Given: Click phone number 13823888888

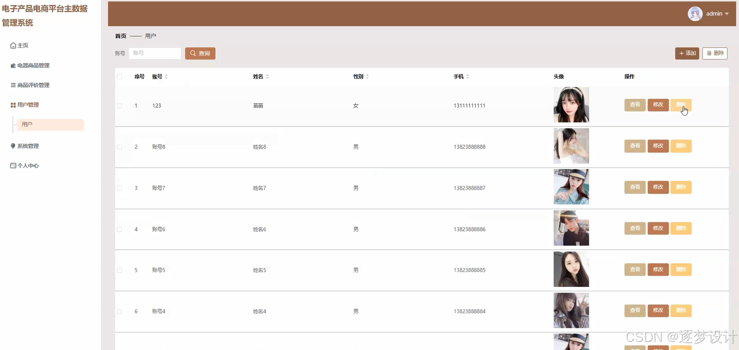Looking at the screenshot, I should tap(470, 147).
